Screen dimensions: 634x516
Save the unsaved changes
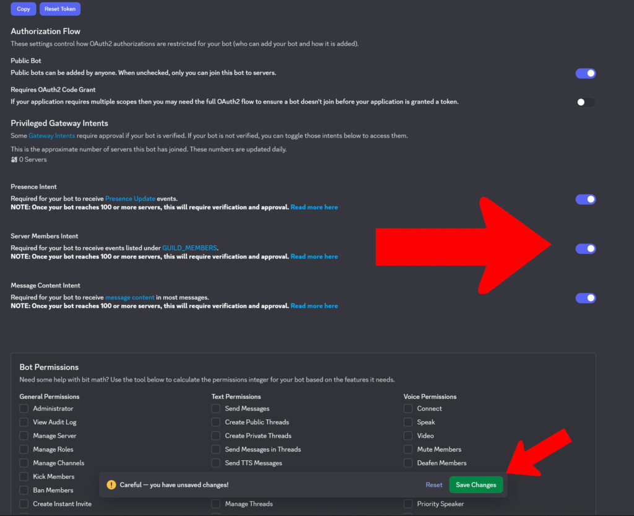click(475, 485)
